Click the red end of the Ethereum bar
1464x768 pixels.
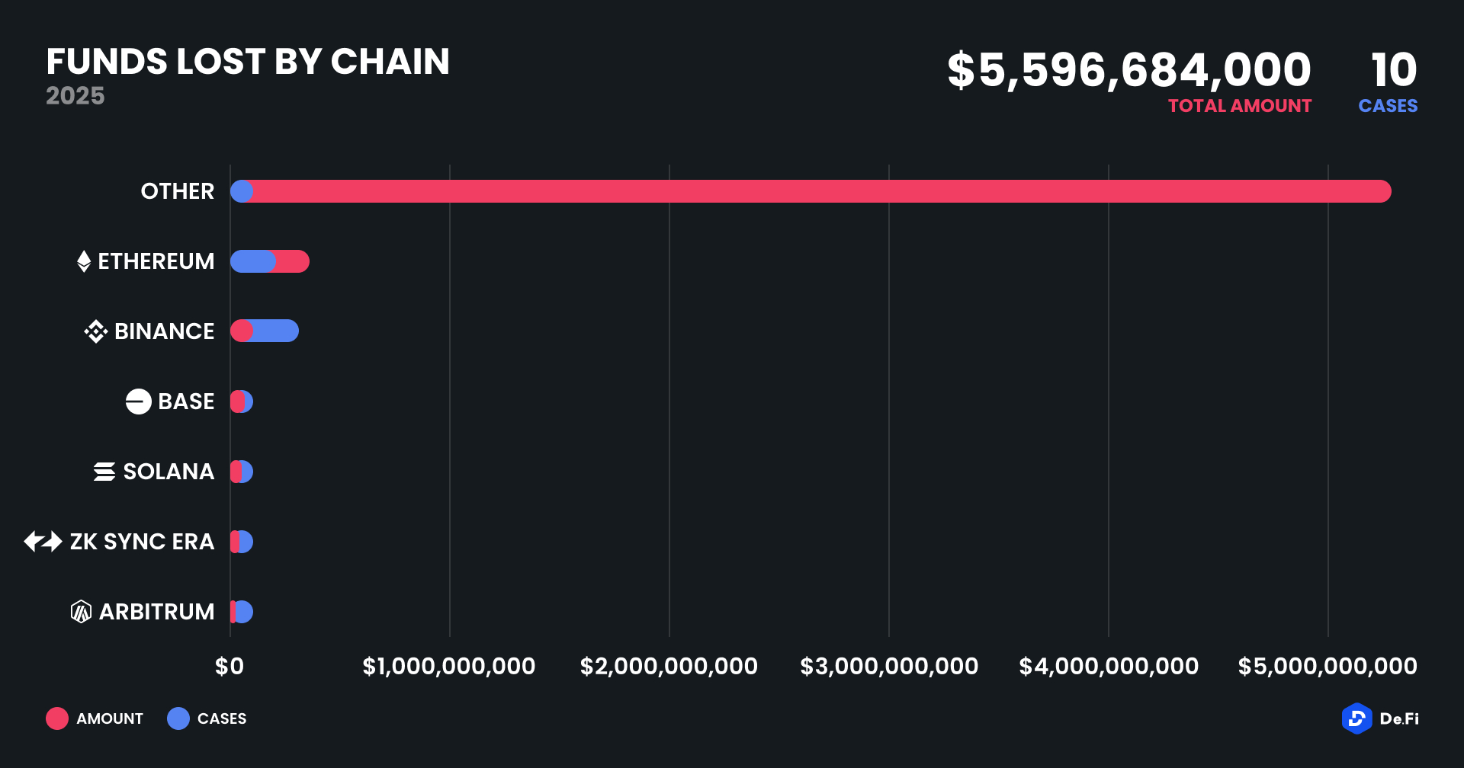pyautogui.click(x=294, y=261)
